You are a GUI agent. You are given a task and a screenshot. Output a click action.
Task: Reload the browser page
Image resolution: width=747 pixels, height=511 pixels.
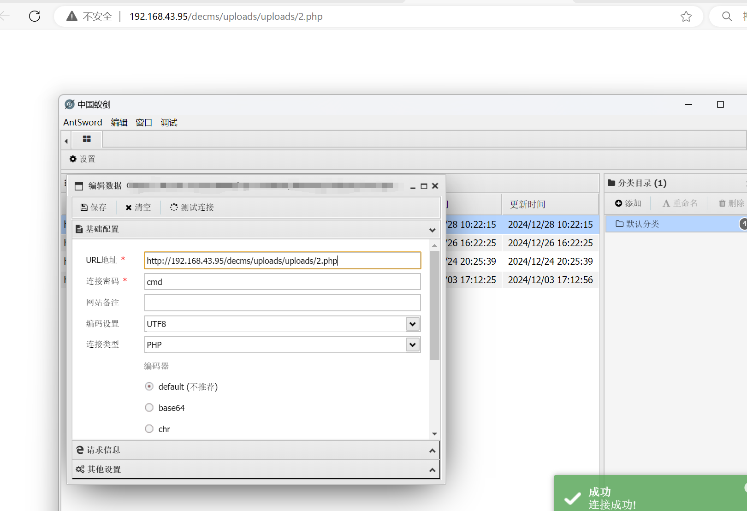(x=35, y=17)
